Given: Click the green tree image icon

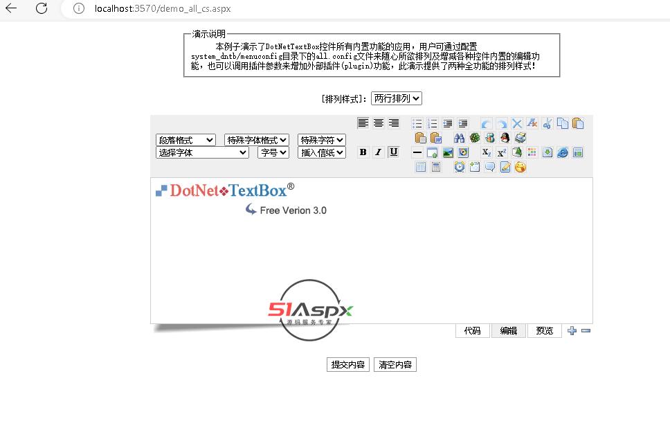Looking at the screenshot, I should tap(517, 152).
